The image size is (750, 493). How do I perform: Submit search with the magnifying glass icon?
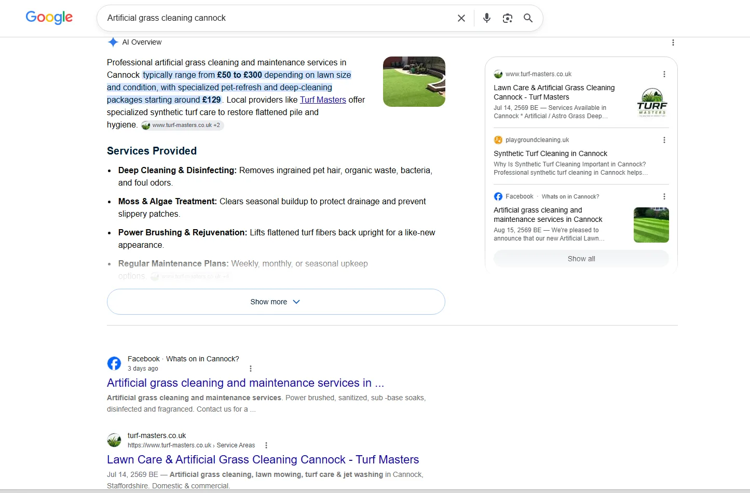(528, 18)
